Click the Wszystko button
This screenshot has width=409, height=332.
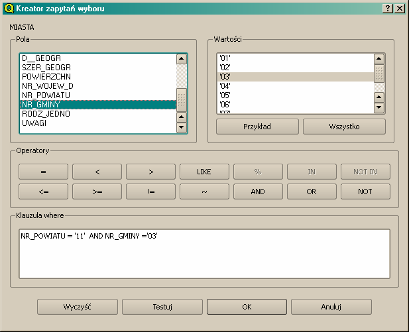344,127
